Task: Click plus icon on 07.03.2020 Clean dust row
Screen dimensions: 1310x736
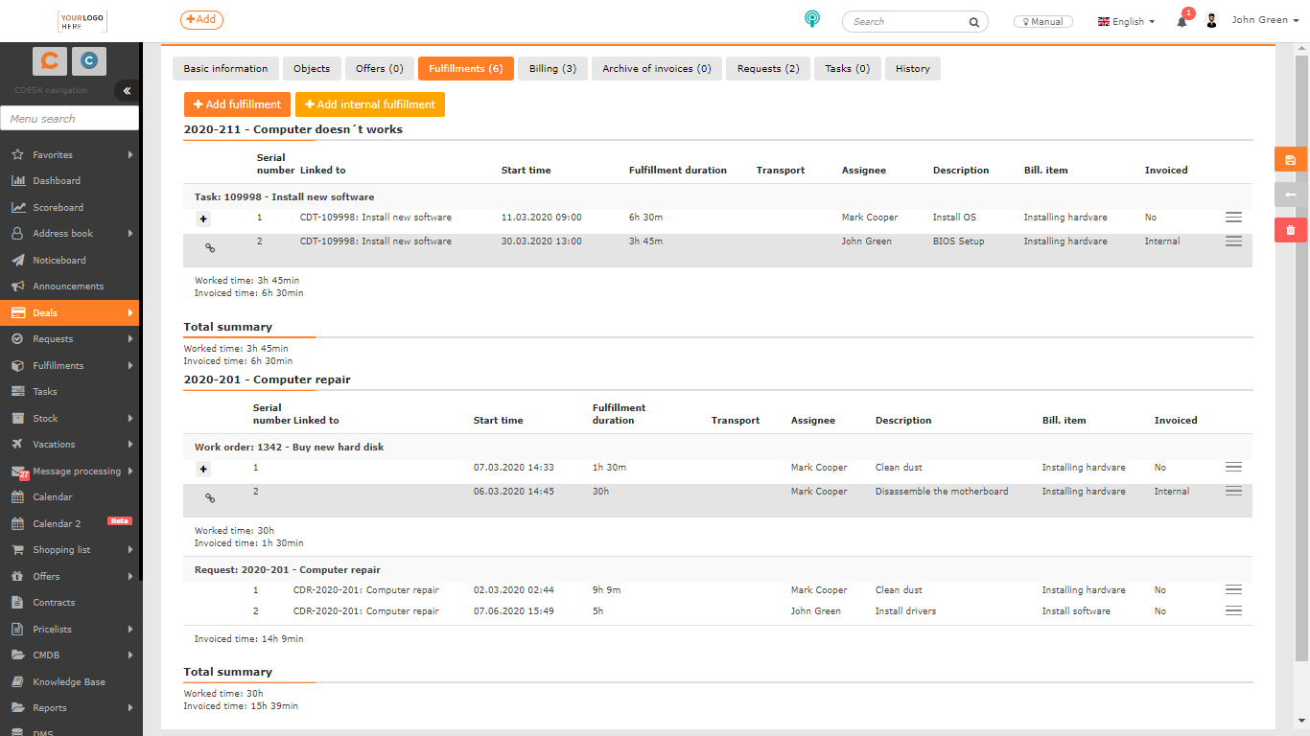Action: point(203,469)
